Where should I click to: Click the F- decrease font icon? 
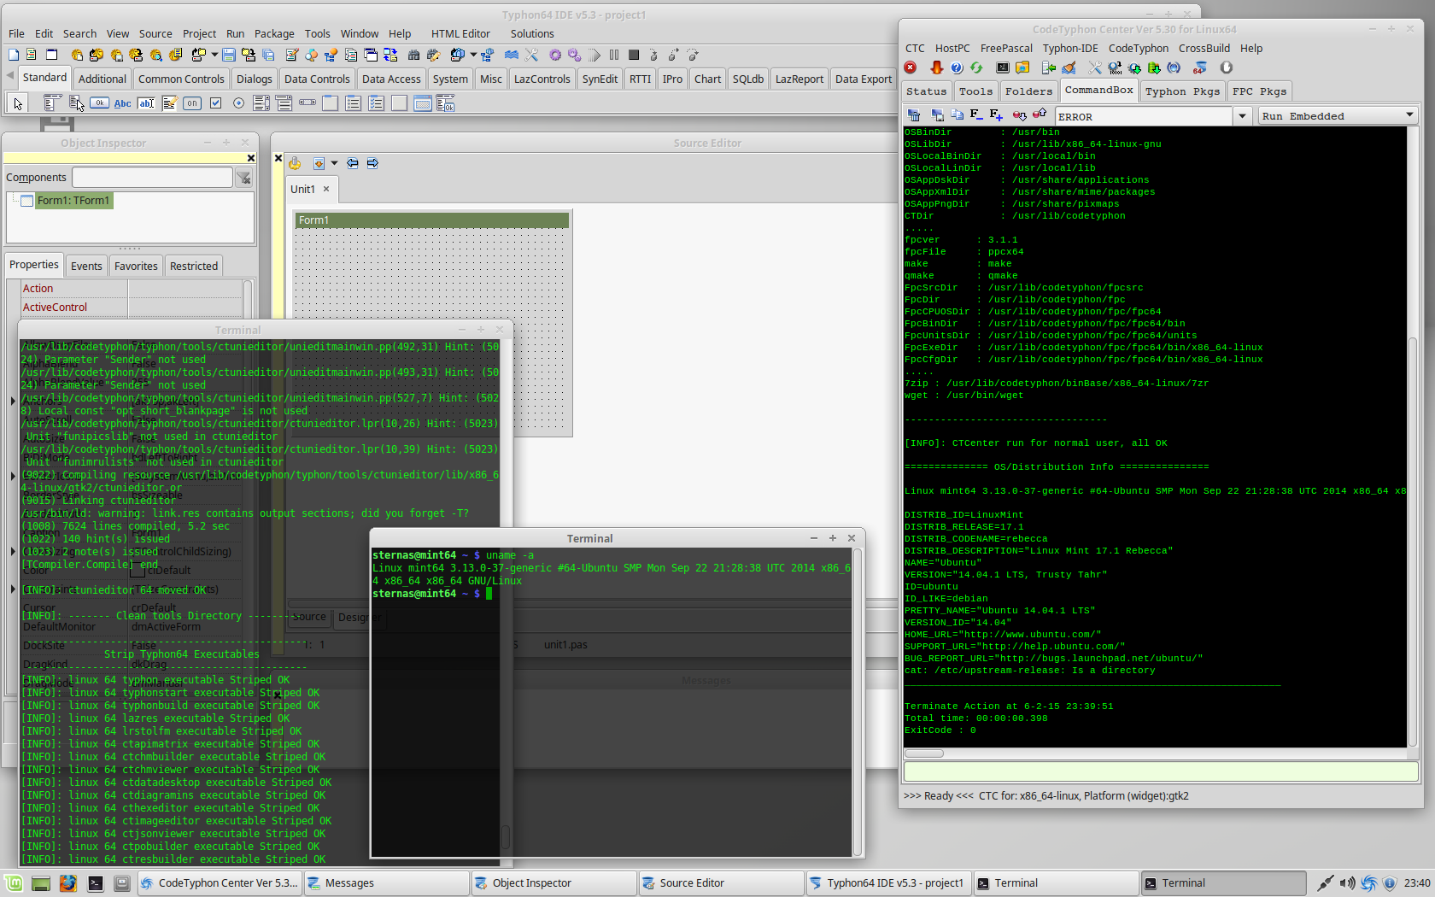coord(976,114)
